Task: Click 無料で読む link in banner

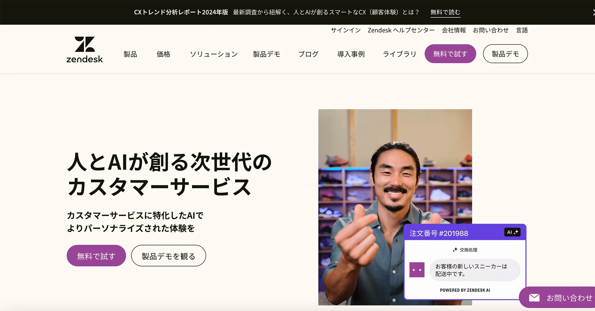Action: click(445, 12)
